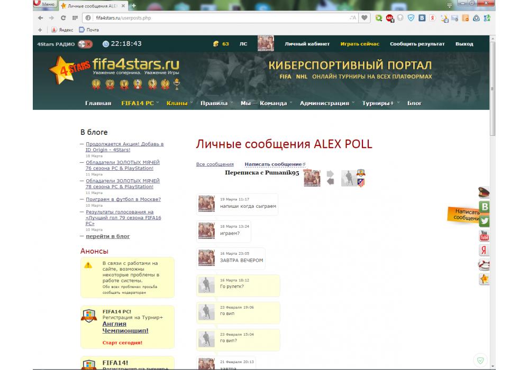Open the mail envelope extension icon
The width and height of the screenshot is (529, 370).
(455, 18)
